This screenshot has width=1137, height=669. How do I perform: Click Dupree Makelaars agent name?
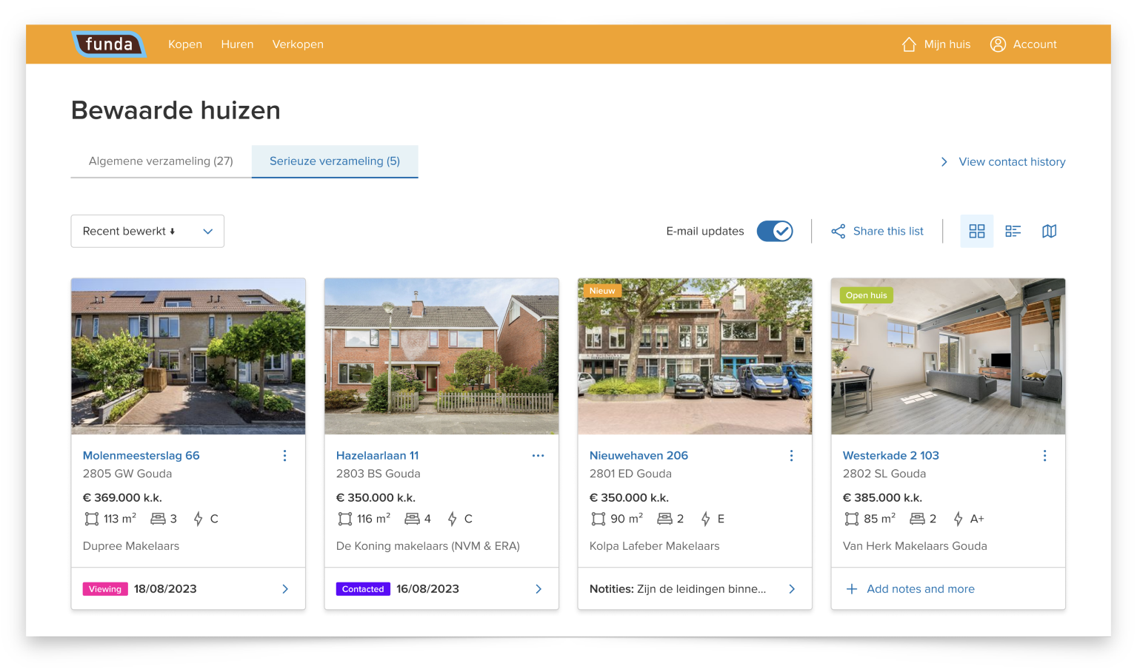click(x=131, y=546)
